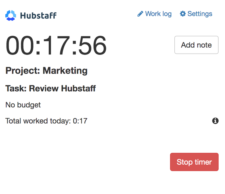Click the gear icon beside Settings
This screenshot has height=194, width=225.
183,14
